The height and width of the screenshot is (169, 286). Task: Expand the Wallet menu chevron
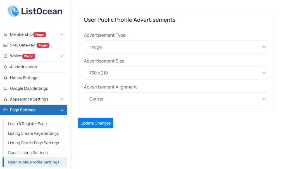(62, 56)
